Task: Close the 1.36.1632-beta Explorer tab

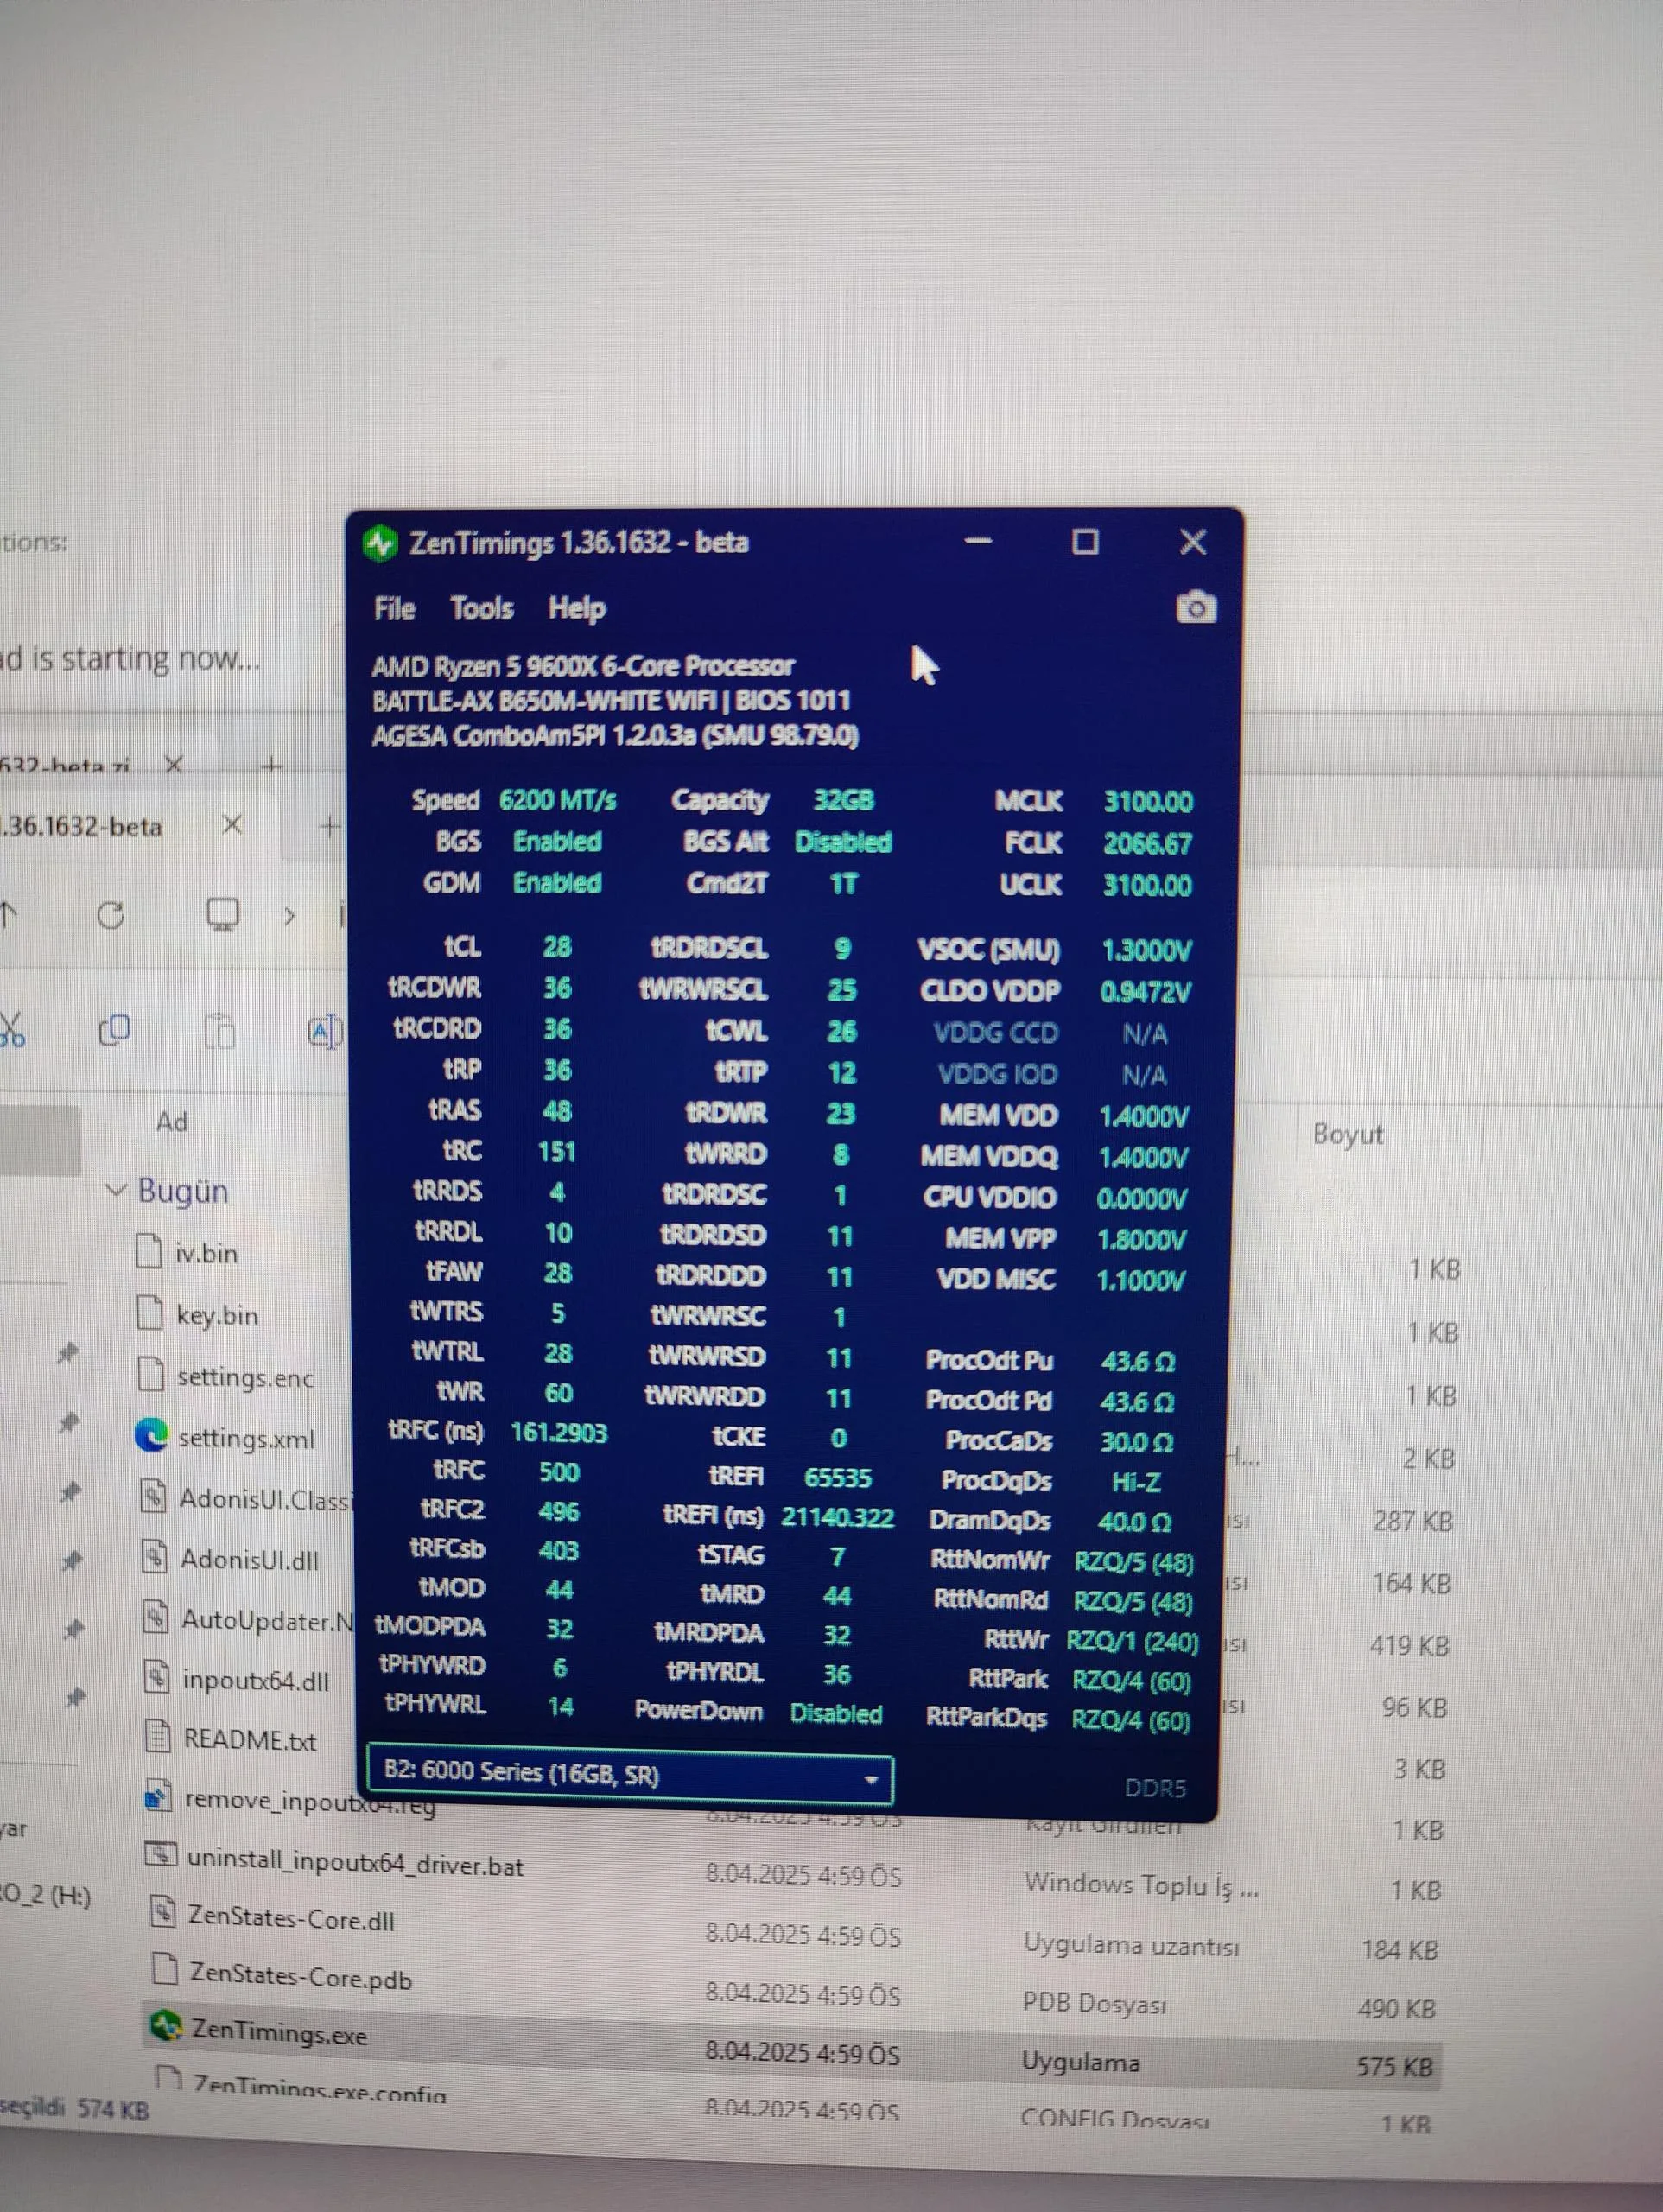Action: (x=232, y=825)
